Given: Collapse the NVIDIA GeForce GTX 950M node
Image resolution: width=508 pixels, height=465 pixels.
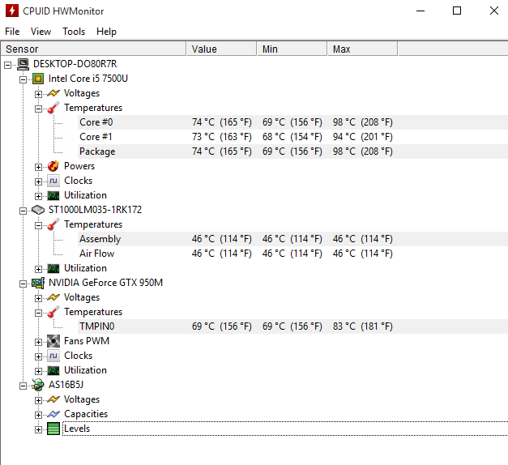Looking at the screenshot, I should point(23,284).
